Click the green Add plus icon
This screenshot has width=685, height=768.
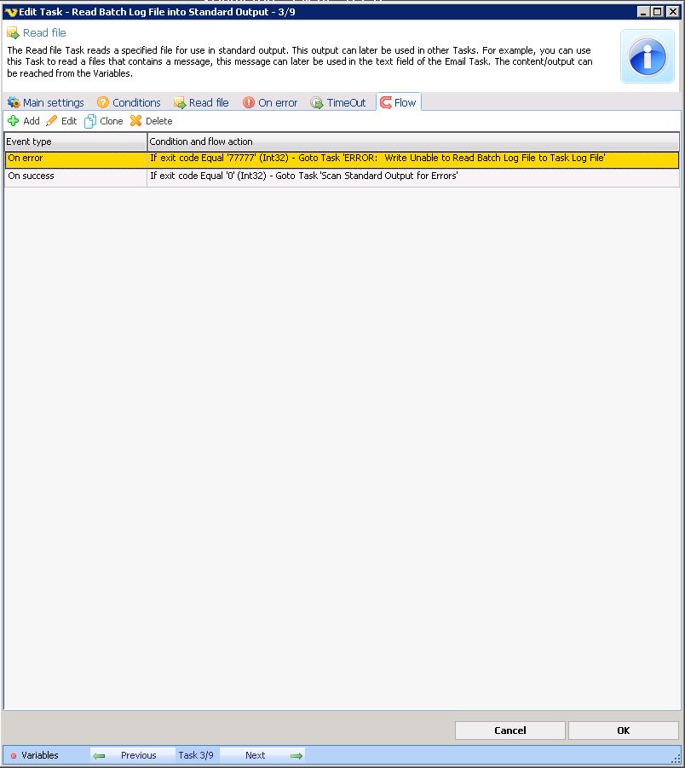13,121
